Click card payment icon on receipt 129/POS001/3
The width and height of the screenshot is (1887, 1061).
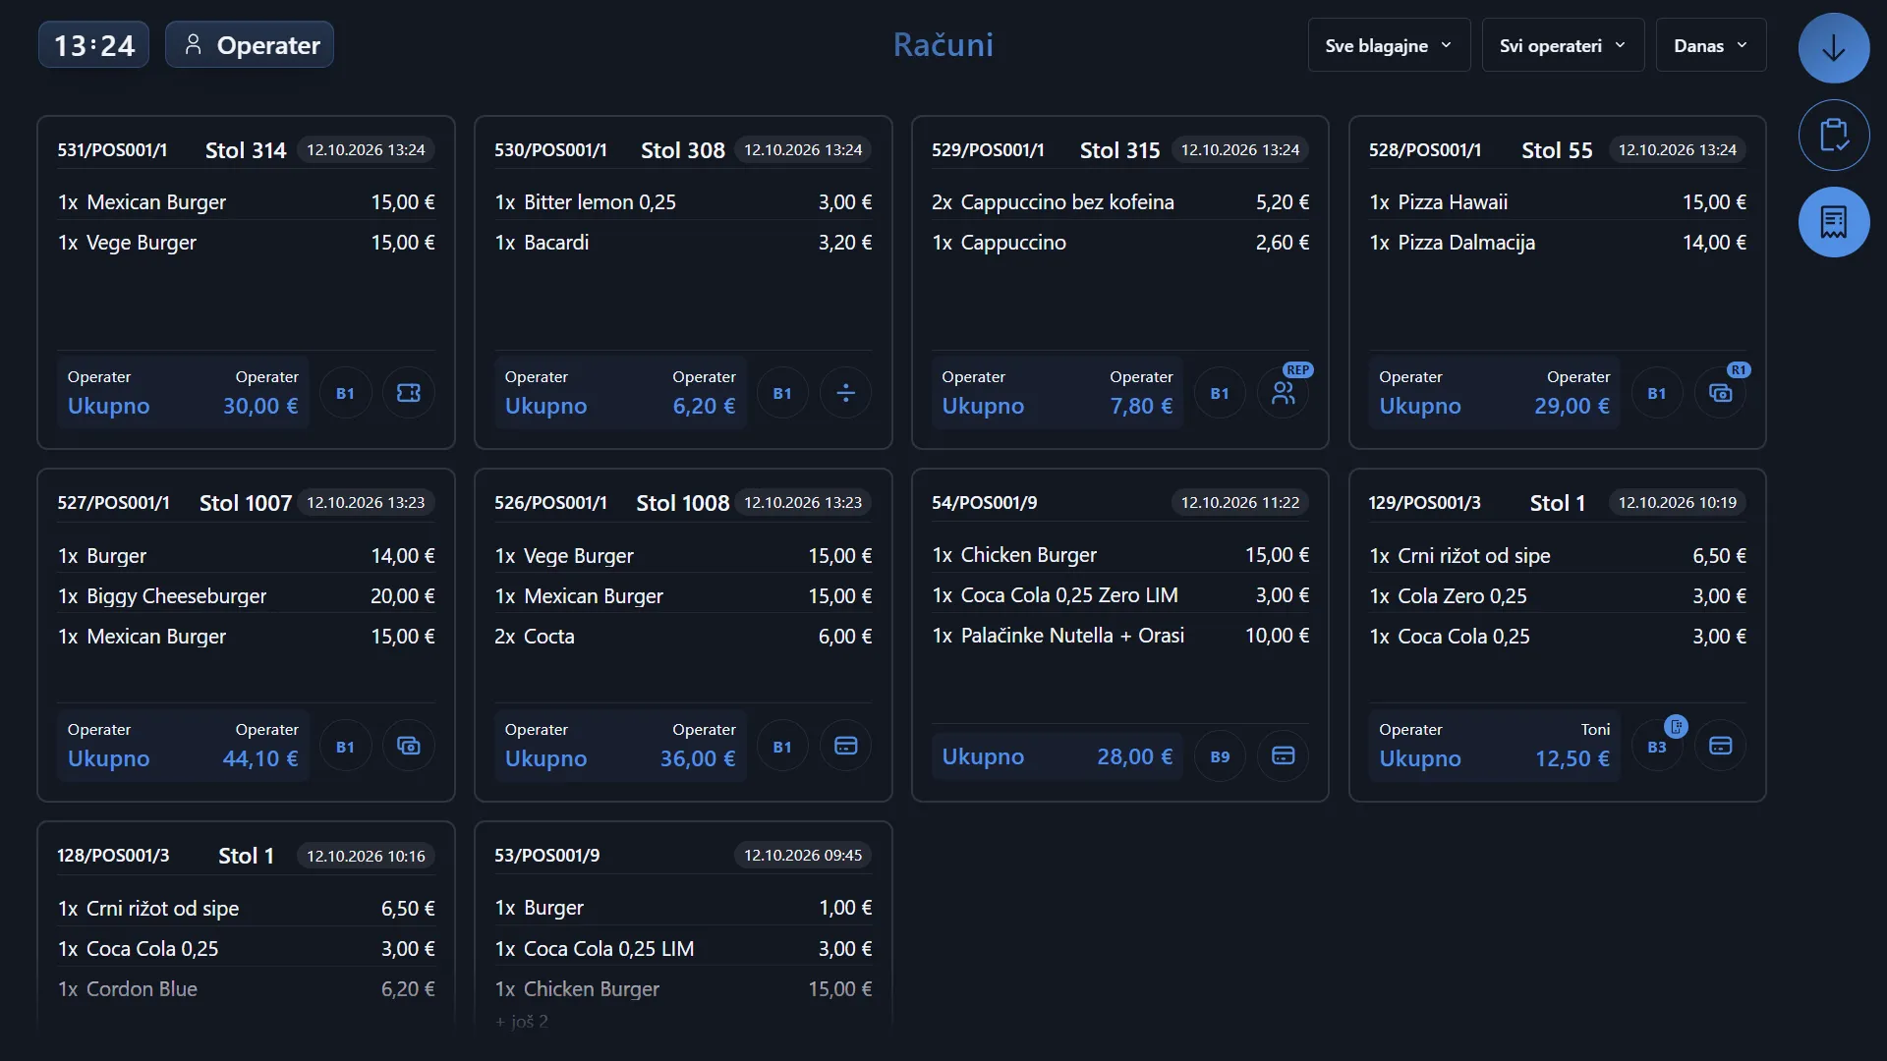tap(1720, 746)
